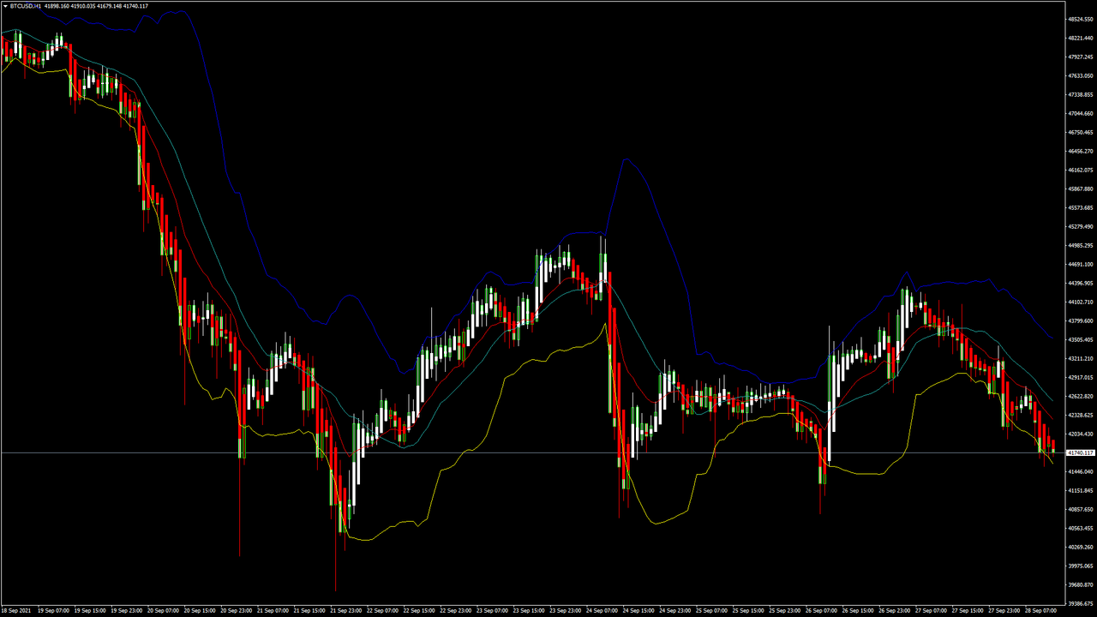Click the 46162.075 price axis label

point(1080,170)
